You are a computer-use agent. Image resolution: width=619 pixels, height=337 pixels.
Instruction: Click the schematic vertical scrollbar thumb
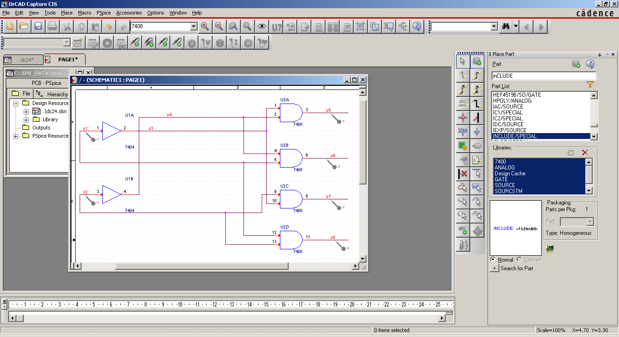coord(363,142)
